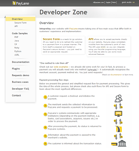This screenshot has width=139, height=151.
Task: Click the Developer Zone page title
Action: (63, 12)
